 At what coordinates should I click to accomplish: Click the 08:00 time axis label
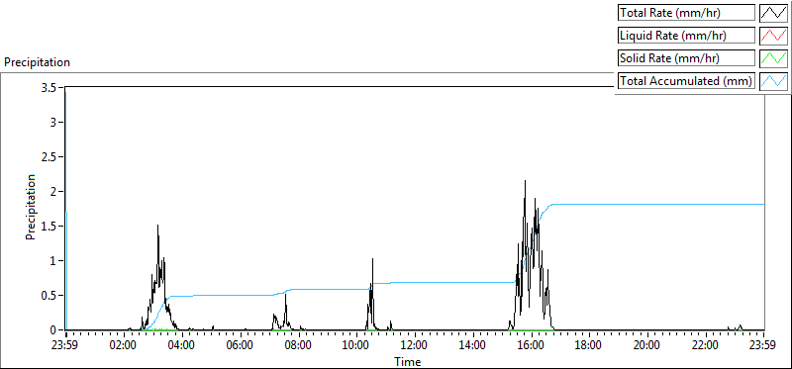298,346
